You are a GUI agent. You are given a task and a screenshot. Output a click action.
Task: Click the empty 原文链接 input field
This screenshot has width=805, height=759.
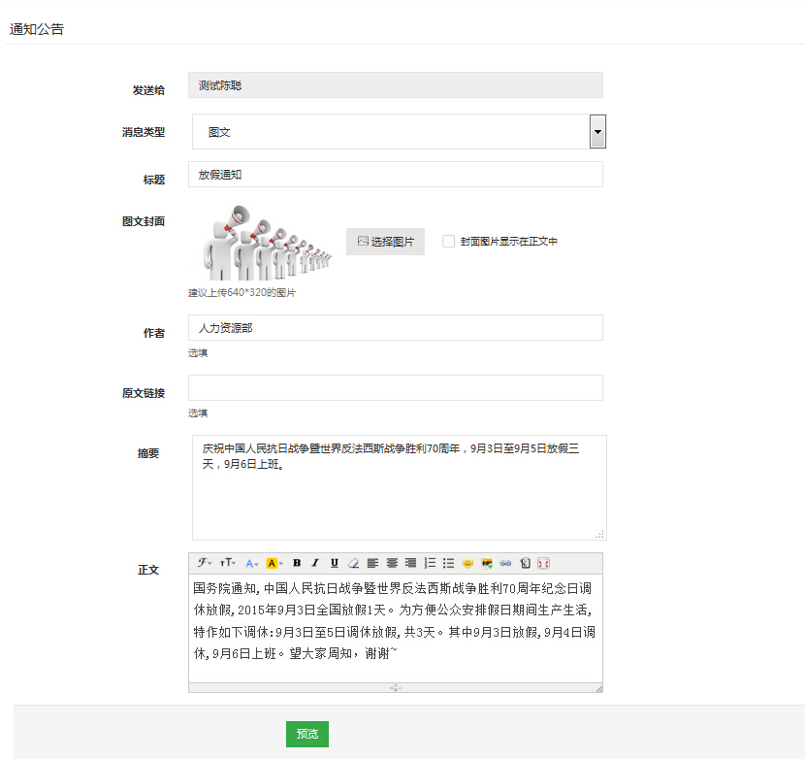[x=396, y=388]
